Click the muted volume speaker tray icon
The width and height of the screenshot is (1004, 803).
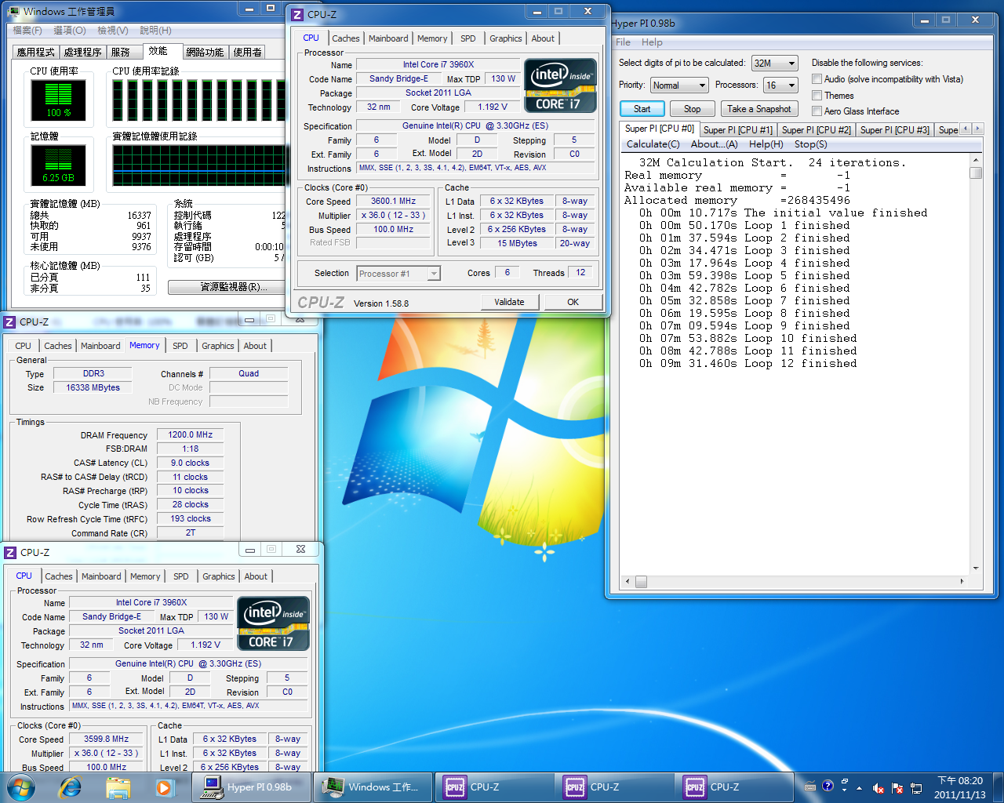pos(878,788)
